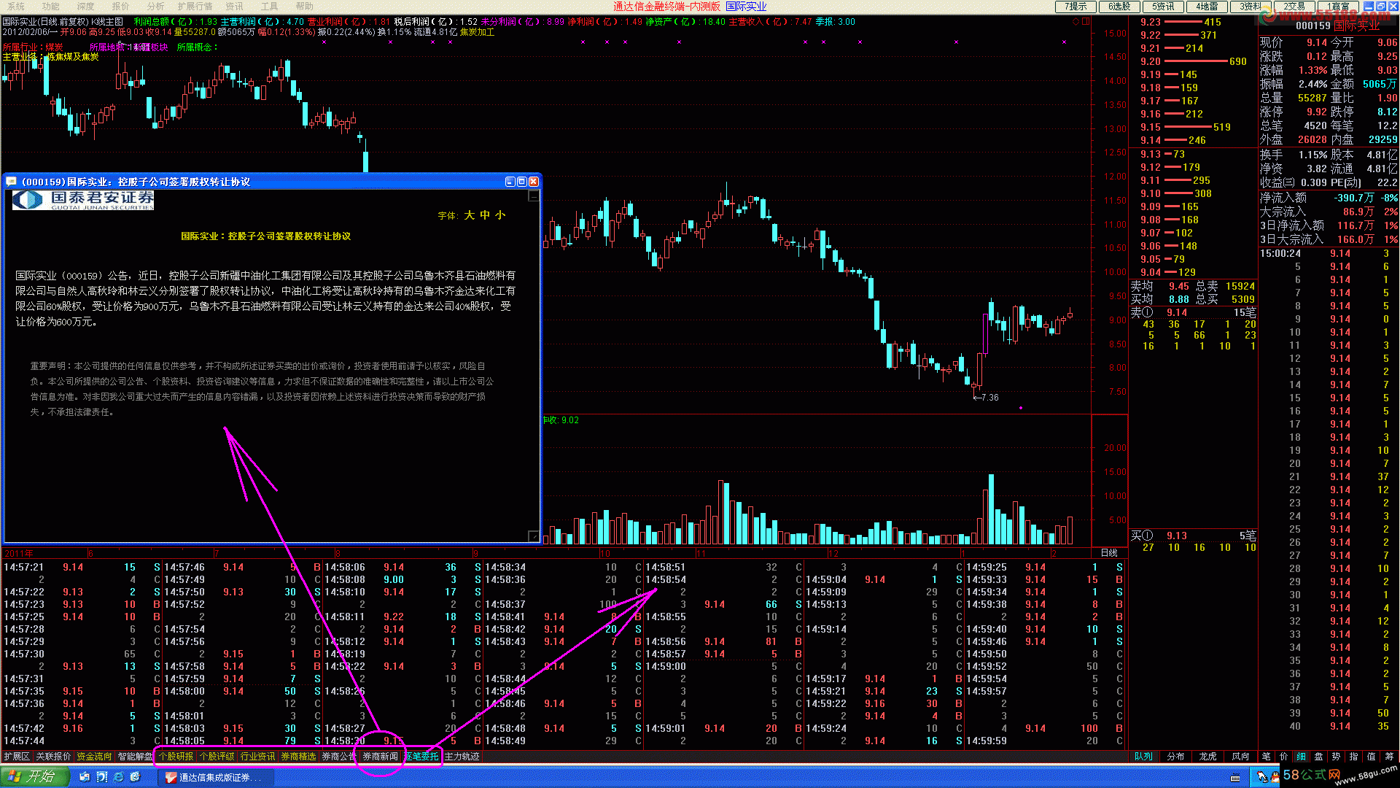The height and width of the screenshot is (788, 1400).
Task: Select the 分布 tab in order book
Action: [1175, 757]
